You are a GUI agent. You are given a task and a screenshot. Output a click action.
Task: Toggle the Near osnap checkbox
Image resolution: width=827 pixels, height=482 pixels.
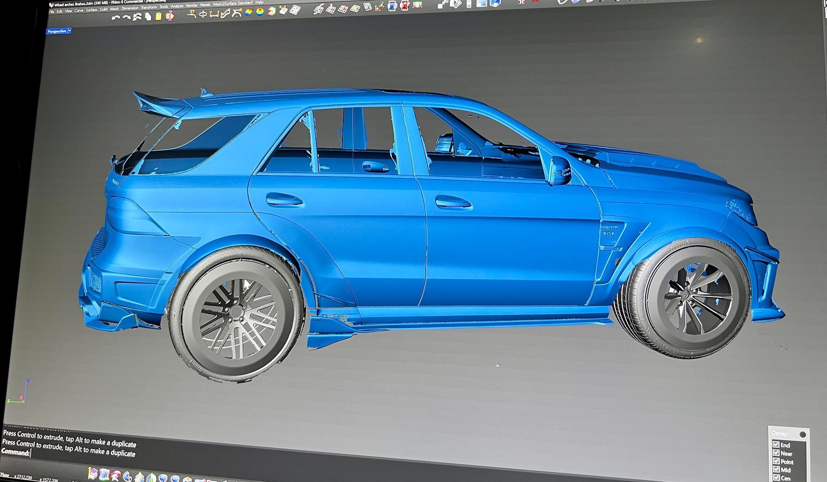click(x=776, y=452)
